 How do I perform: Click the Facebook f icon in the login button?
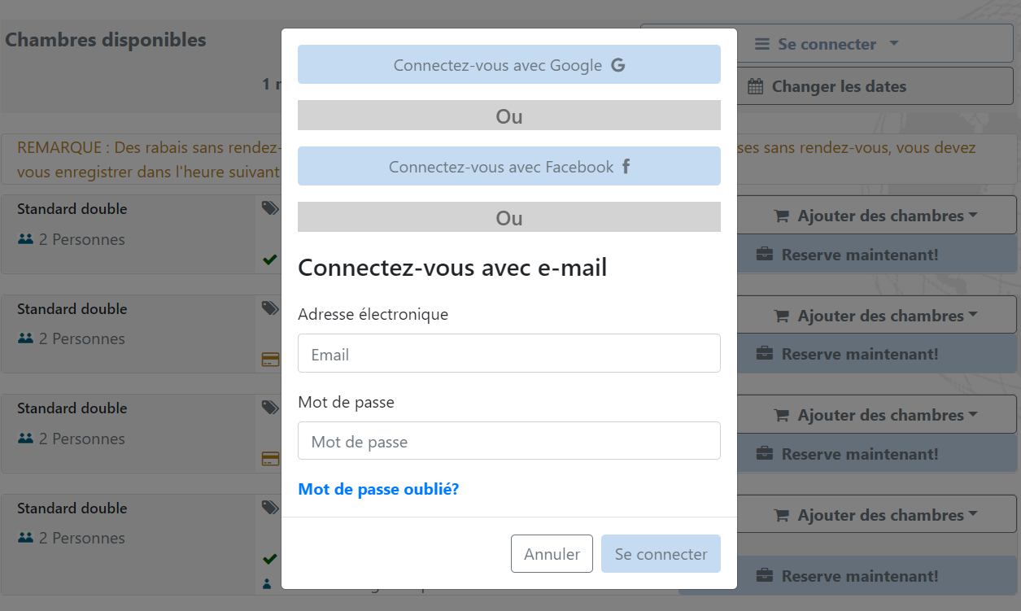[x=626, y=167]
